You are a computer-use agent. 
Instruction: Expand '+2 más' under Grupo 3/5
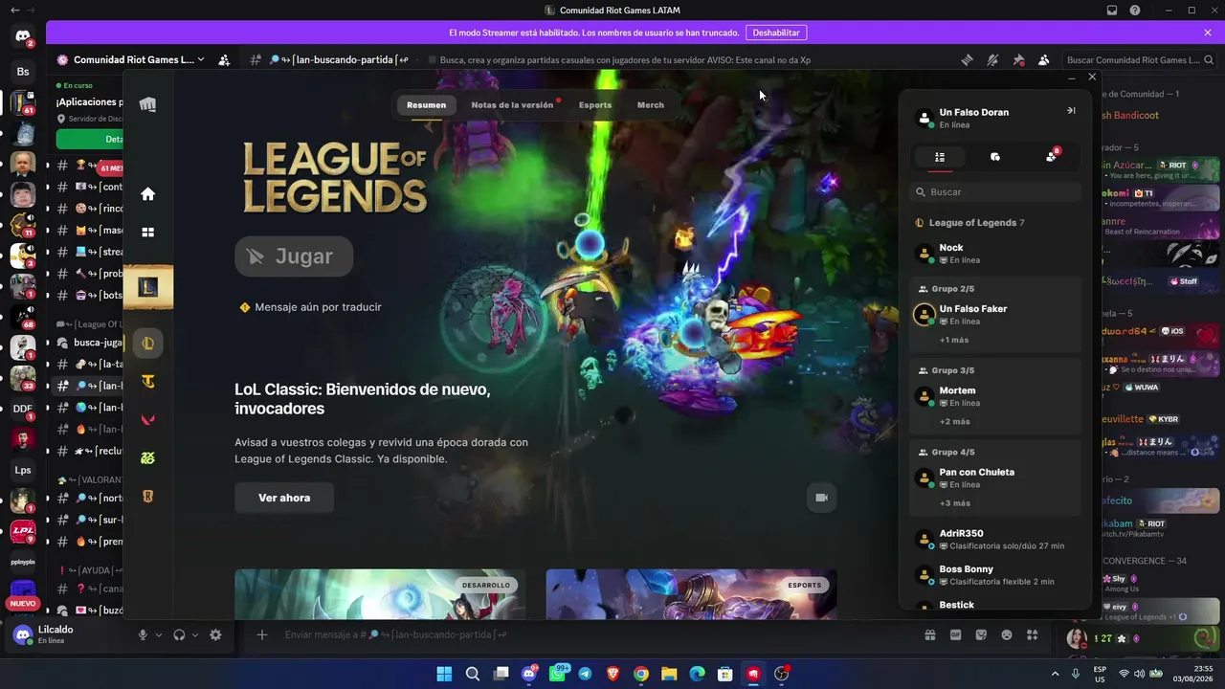pyautogui.click(x=954, y=421)
